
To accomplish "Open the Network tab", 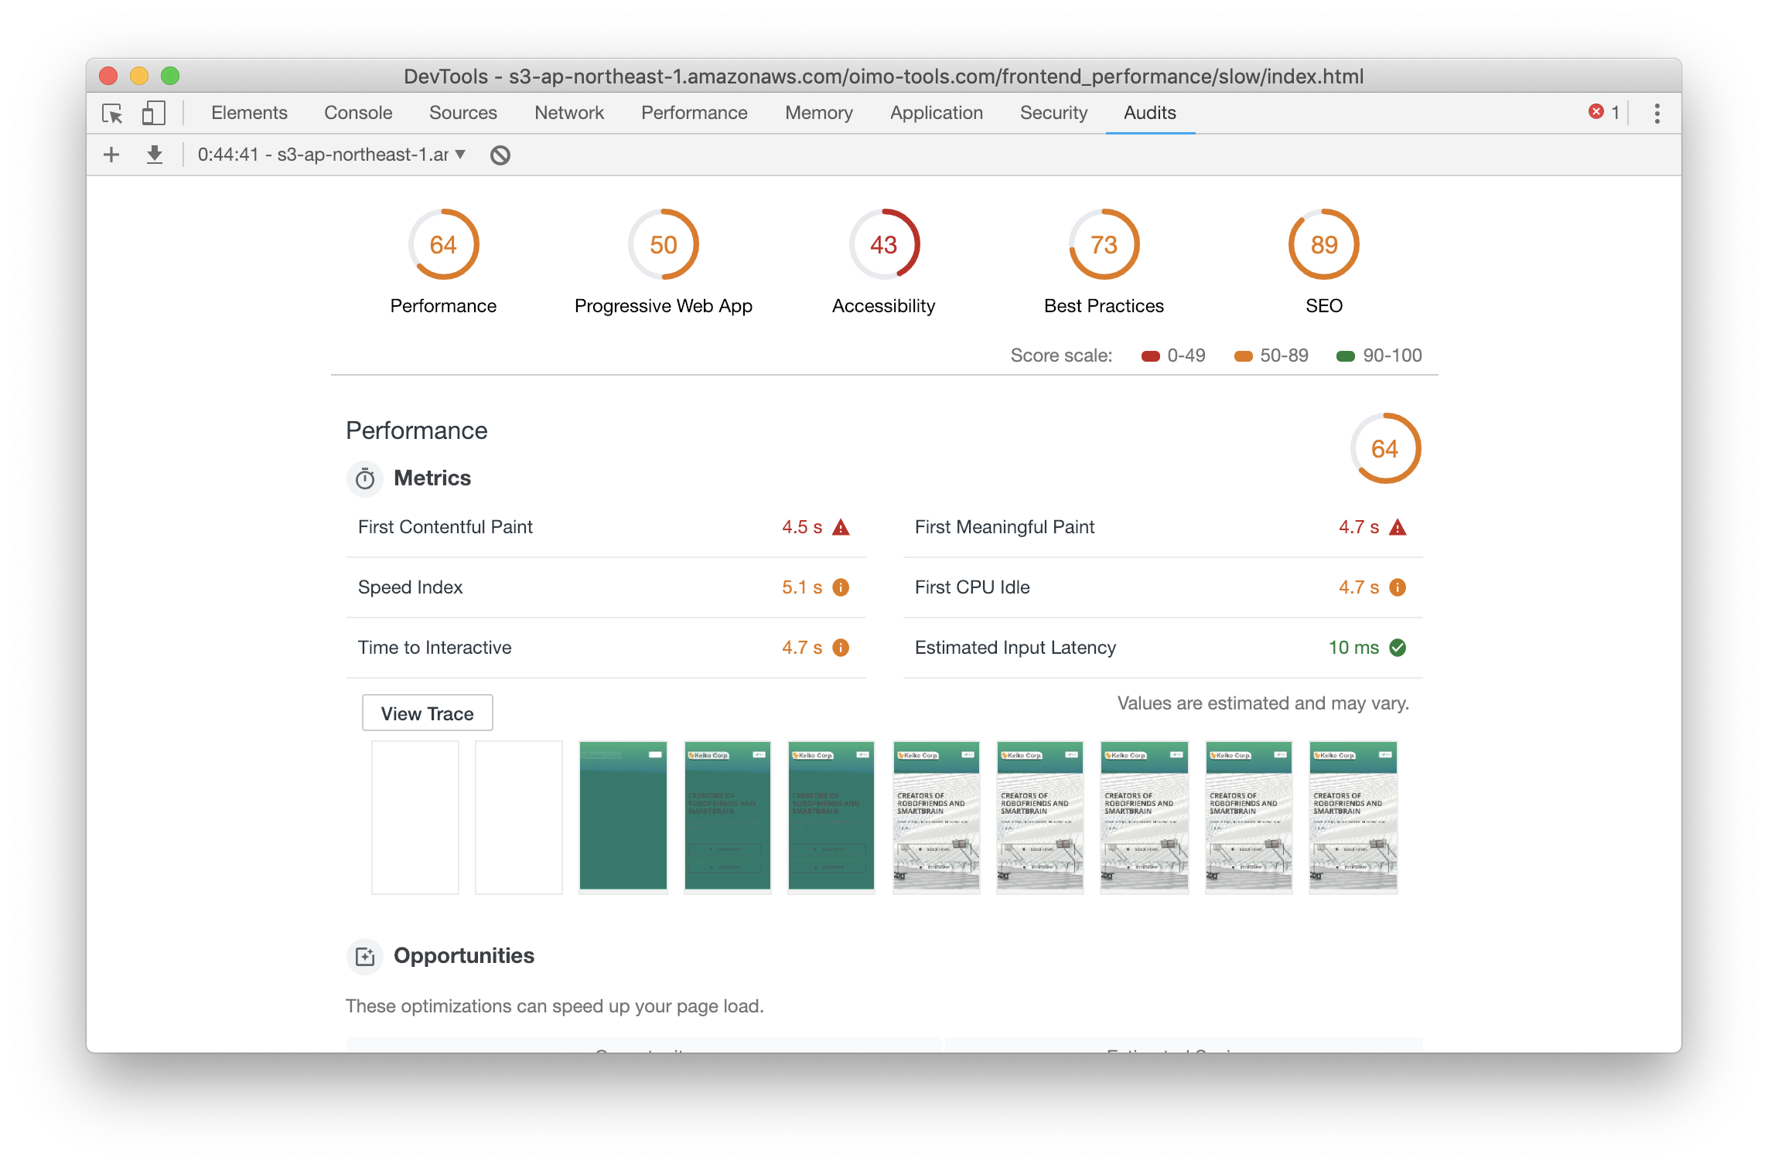I will (x=569, y=113).
